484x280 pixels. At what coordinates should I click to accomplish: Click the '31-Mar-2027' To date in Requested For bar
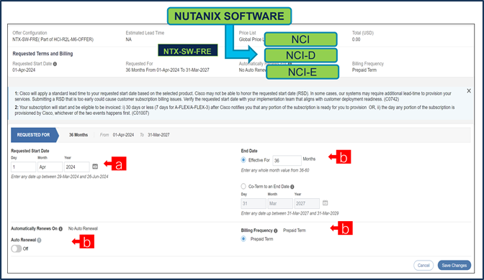point(158,135)
